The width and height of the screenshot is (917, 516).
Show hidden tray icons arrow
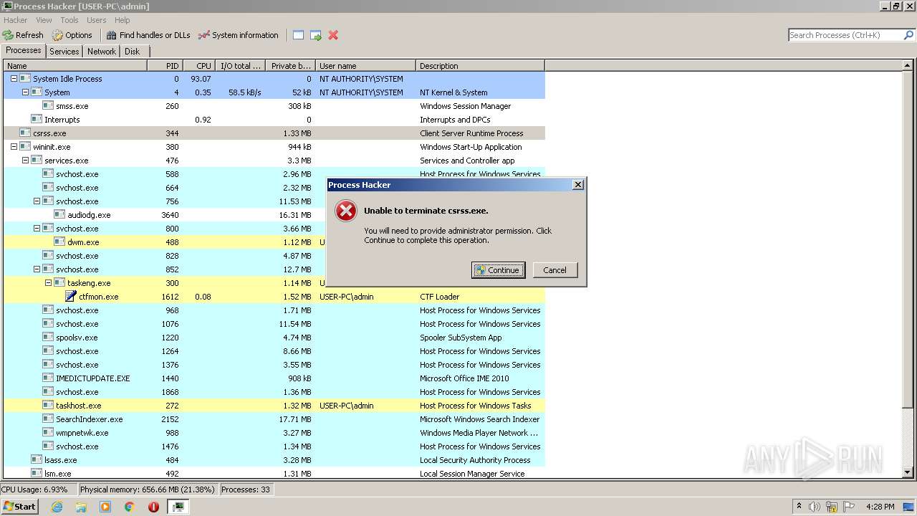click(x=799, y=507)
